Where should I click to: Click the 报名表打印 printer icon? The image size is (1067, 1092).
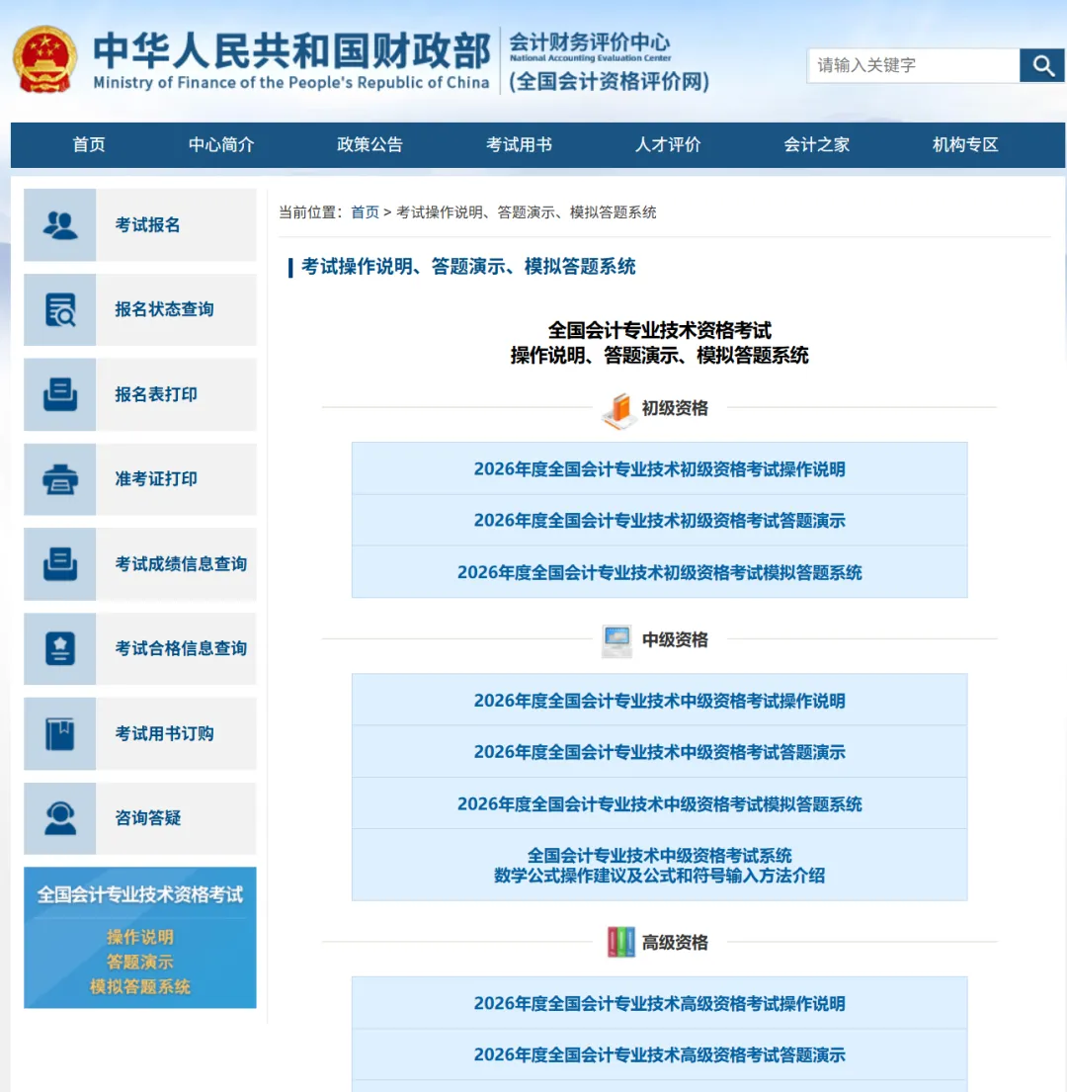click(60, 395)
